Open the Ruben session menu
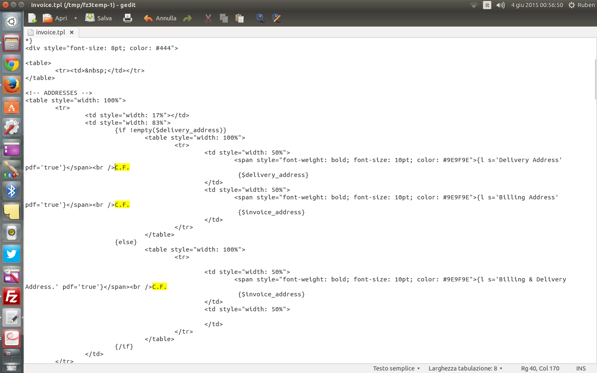Viewport: 597px width, 373px height. [581, 5]
